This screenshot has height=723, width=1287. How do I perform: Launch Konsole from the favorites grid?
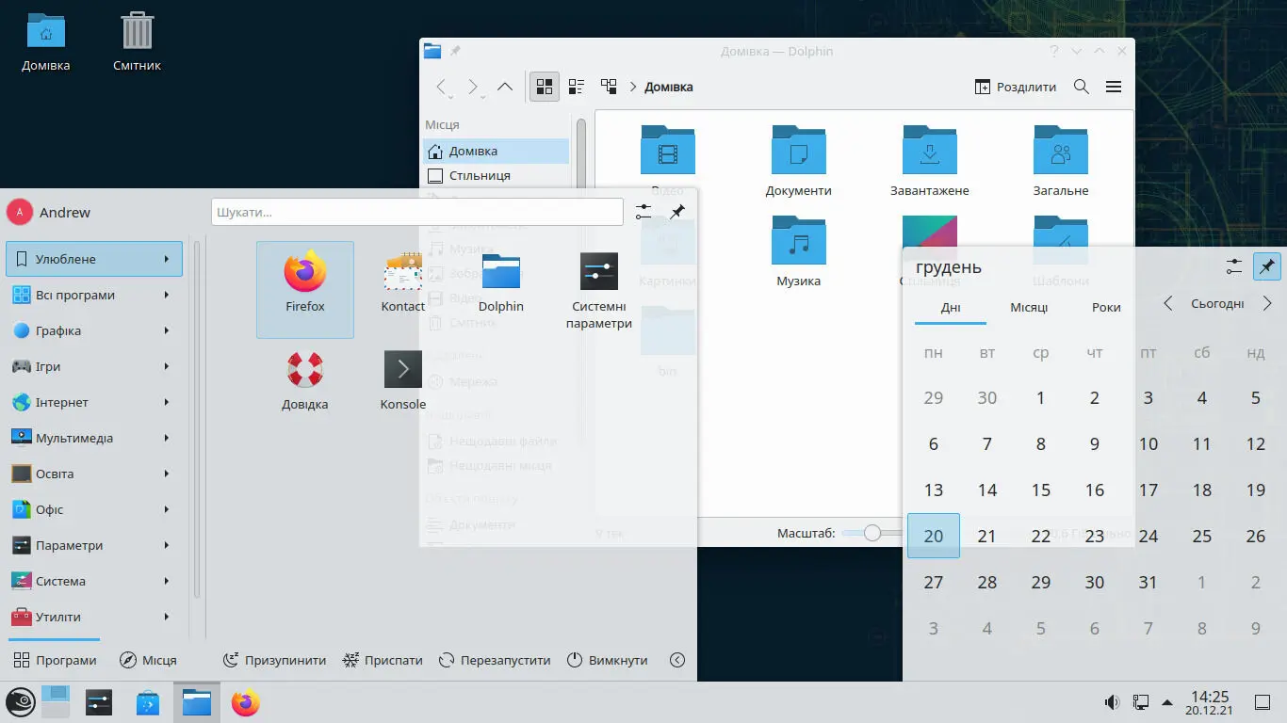403,380
